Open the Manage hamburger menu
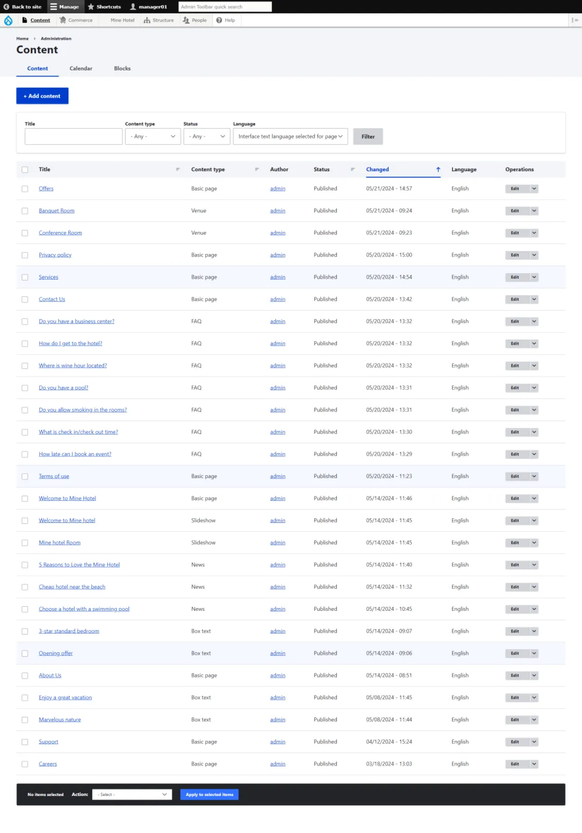The height and width of the screenshot is (833, 582). click(x=64, y=7)
